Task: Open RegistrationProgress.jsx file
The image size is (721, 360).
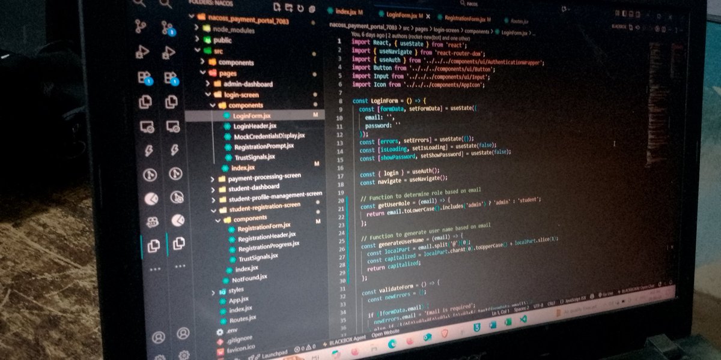Action: [268, 247]
